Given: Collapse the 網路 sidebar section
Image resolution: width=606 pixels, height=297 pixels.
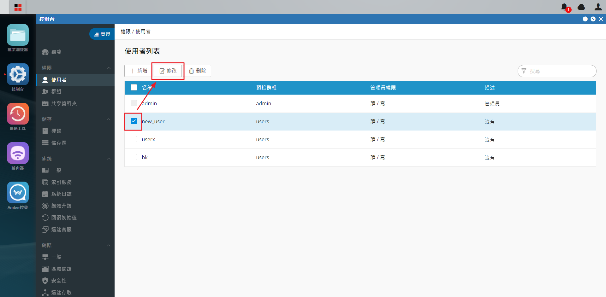Looking at the screenshot, I should tap(109, 245).
